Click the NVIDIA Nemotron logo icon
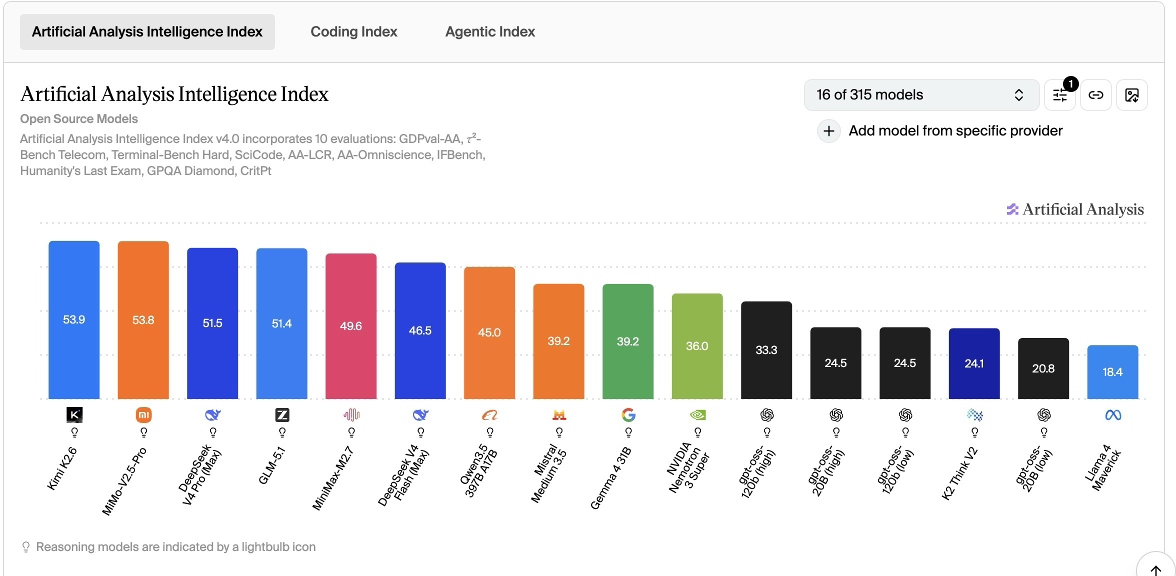 coord(697,415)
